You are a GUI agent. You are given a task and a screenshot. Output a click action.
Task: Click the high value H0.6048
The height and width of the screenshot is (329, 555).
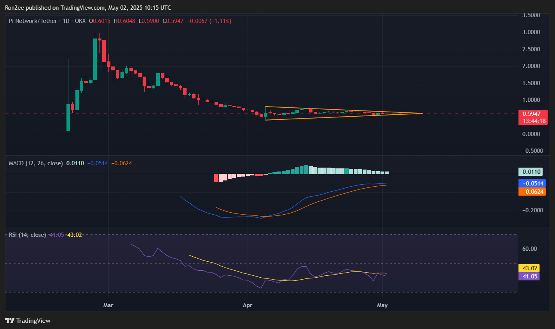124,21
